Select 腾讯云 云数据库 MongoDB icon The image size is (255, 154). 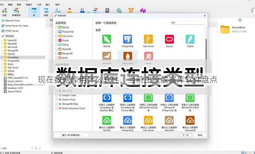click(x=190, y=120)
